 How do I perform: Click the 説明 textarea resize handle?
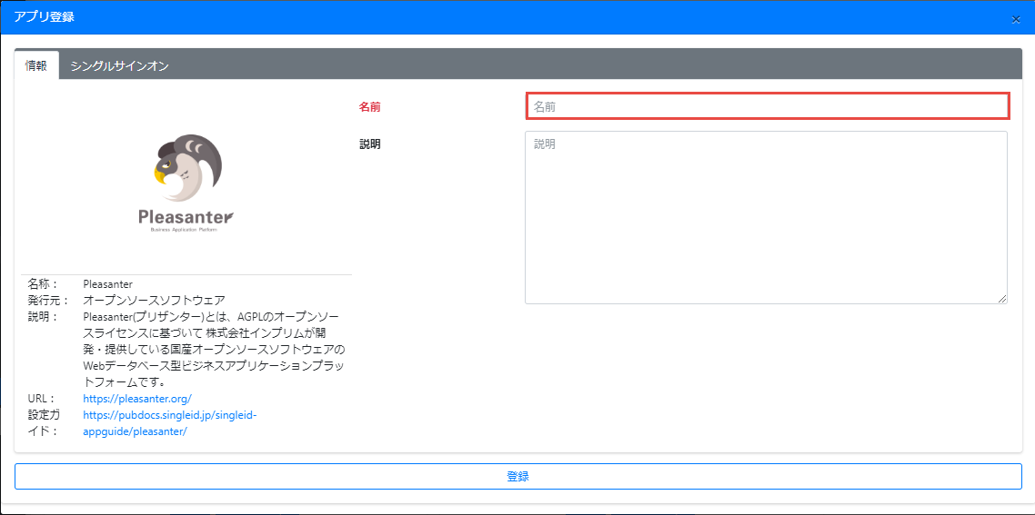coord(1002,300)
